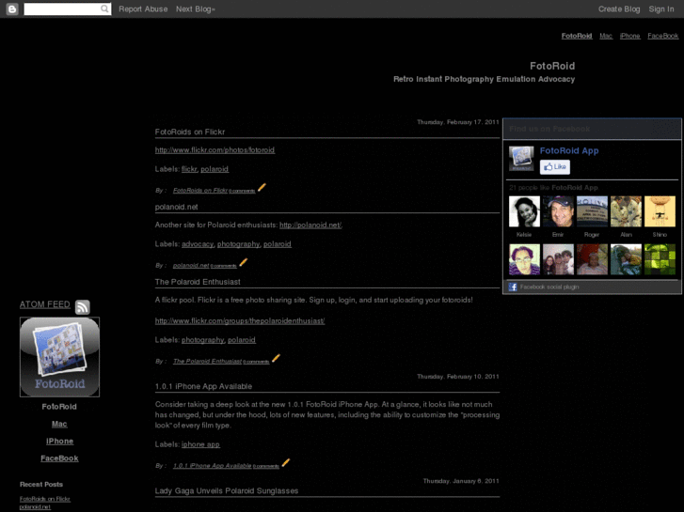This screenshot has height=512, width=684.
Task: Click the Blogger logo icon
Action: click(x=12, y=8)
